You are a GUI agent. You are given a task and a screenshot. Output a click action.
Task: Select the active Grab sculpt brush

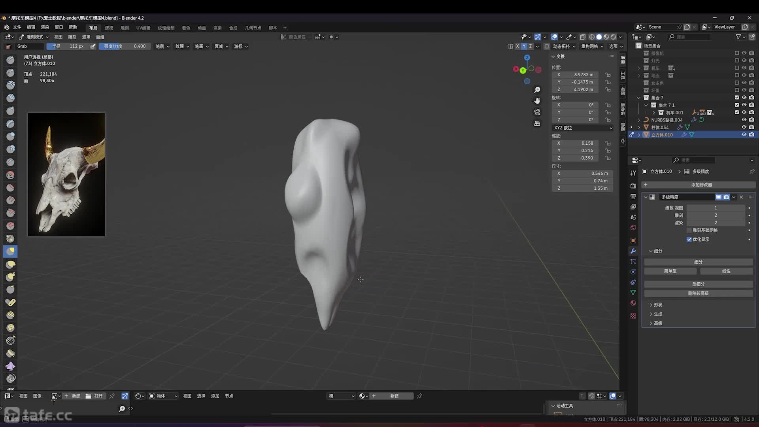click(11, 251)
